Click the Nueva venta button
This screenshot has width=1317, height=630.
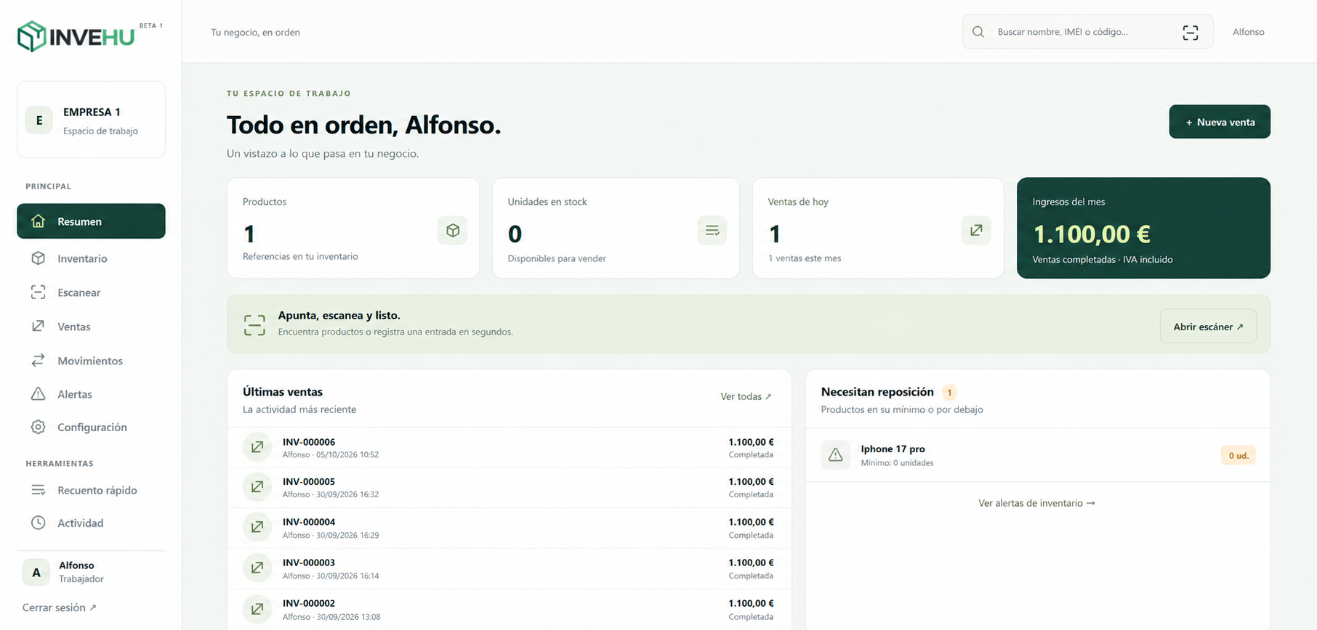click(1220, 122)
